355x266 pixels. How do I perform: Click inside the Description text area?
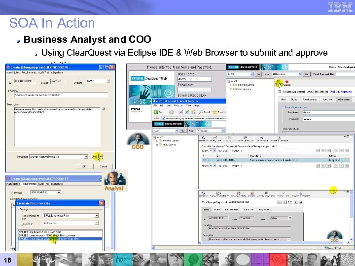click(x=57, y=127)
